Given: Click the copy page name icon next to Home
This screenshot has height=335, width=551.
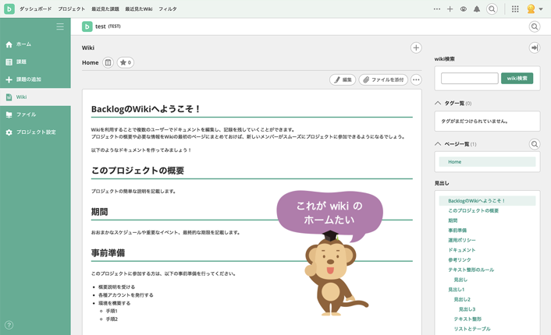Looking at the screenshot, I should click(x=108, y=62).
